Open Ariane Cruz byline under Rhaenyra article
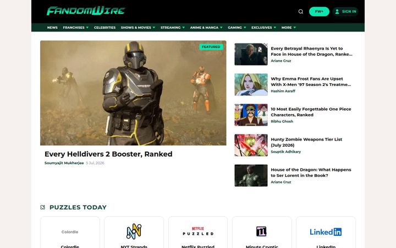Viewport: 396px width, 248px height. (x=281, y=61)
